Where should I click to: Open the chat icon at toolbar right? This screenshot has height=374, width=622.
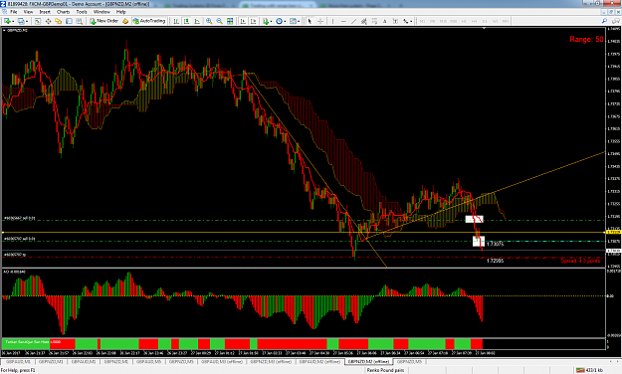616,21
